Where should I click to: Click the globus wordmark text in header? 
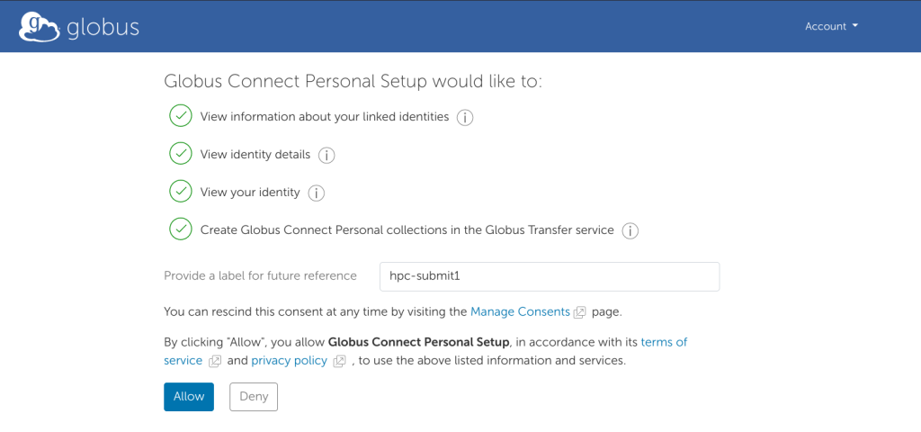[103, 27]
